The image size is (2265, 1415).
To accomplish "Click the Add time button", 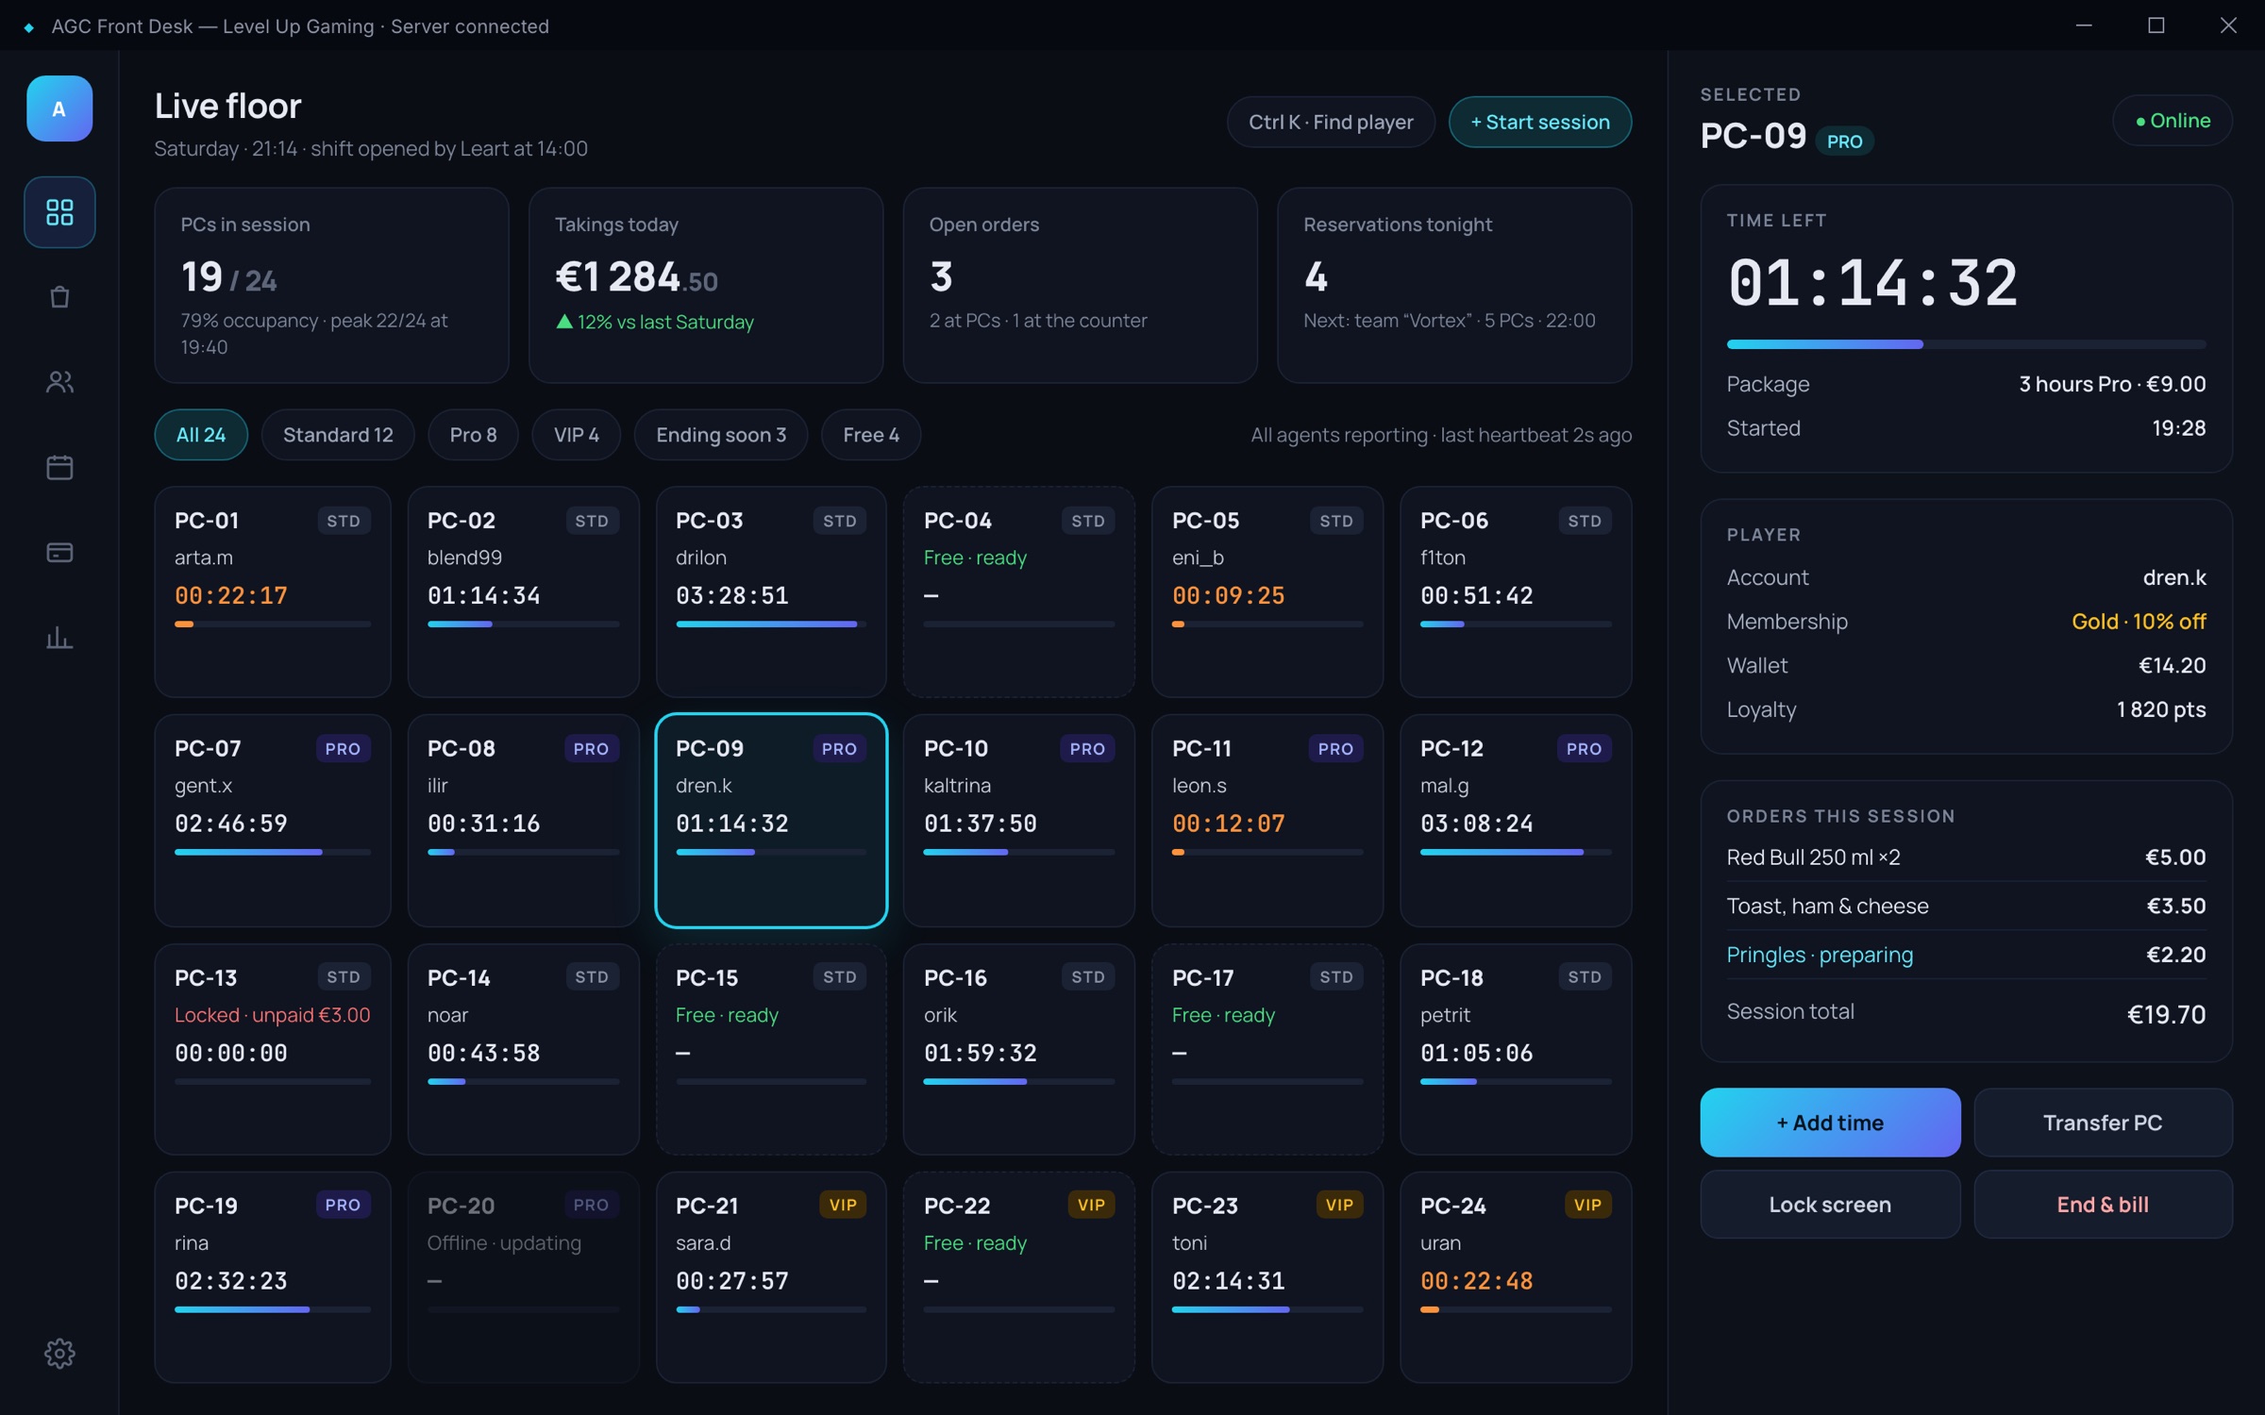I will tap(1830, 1123).
